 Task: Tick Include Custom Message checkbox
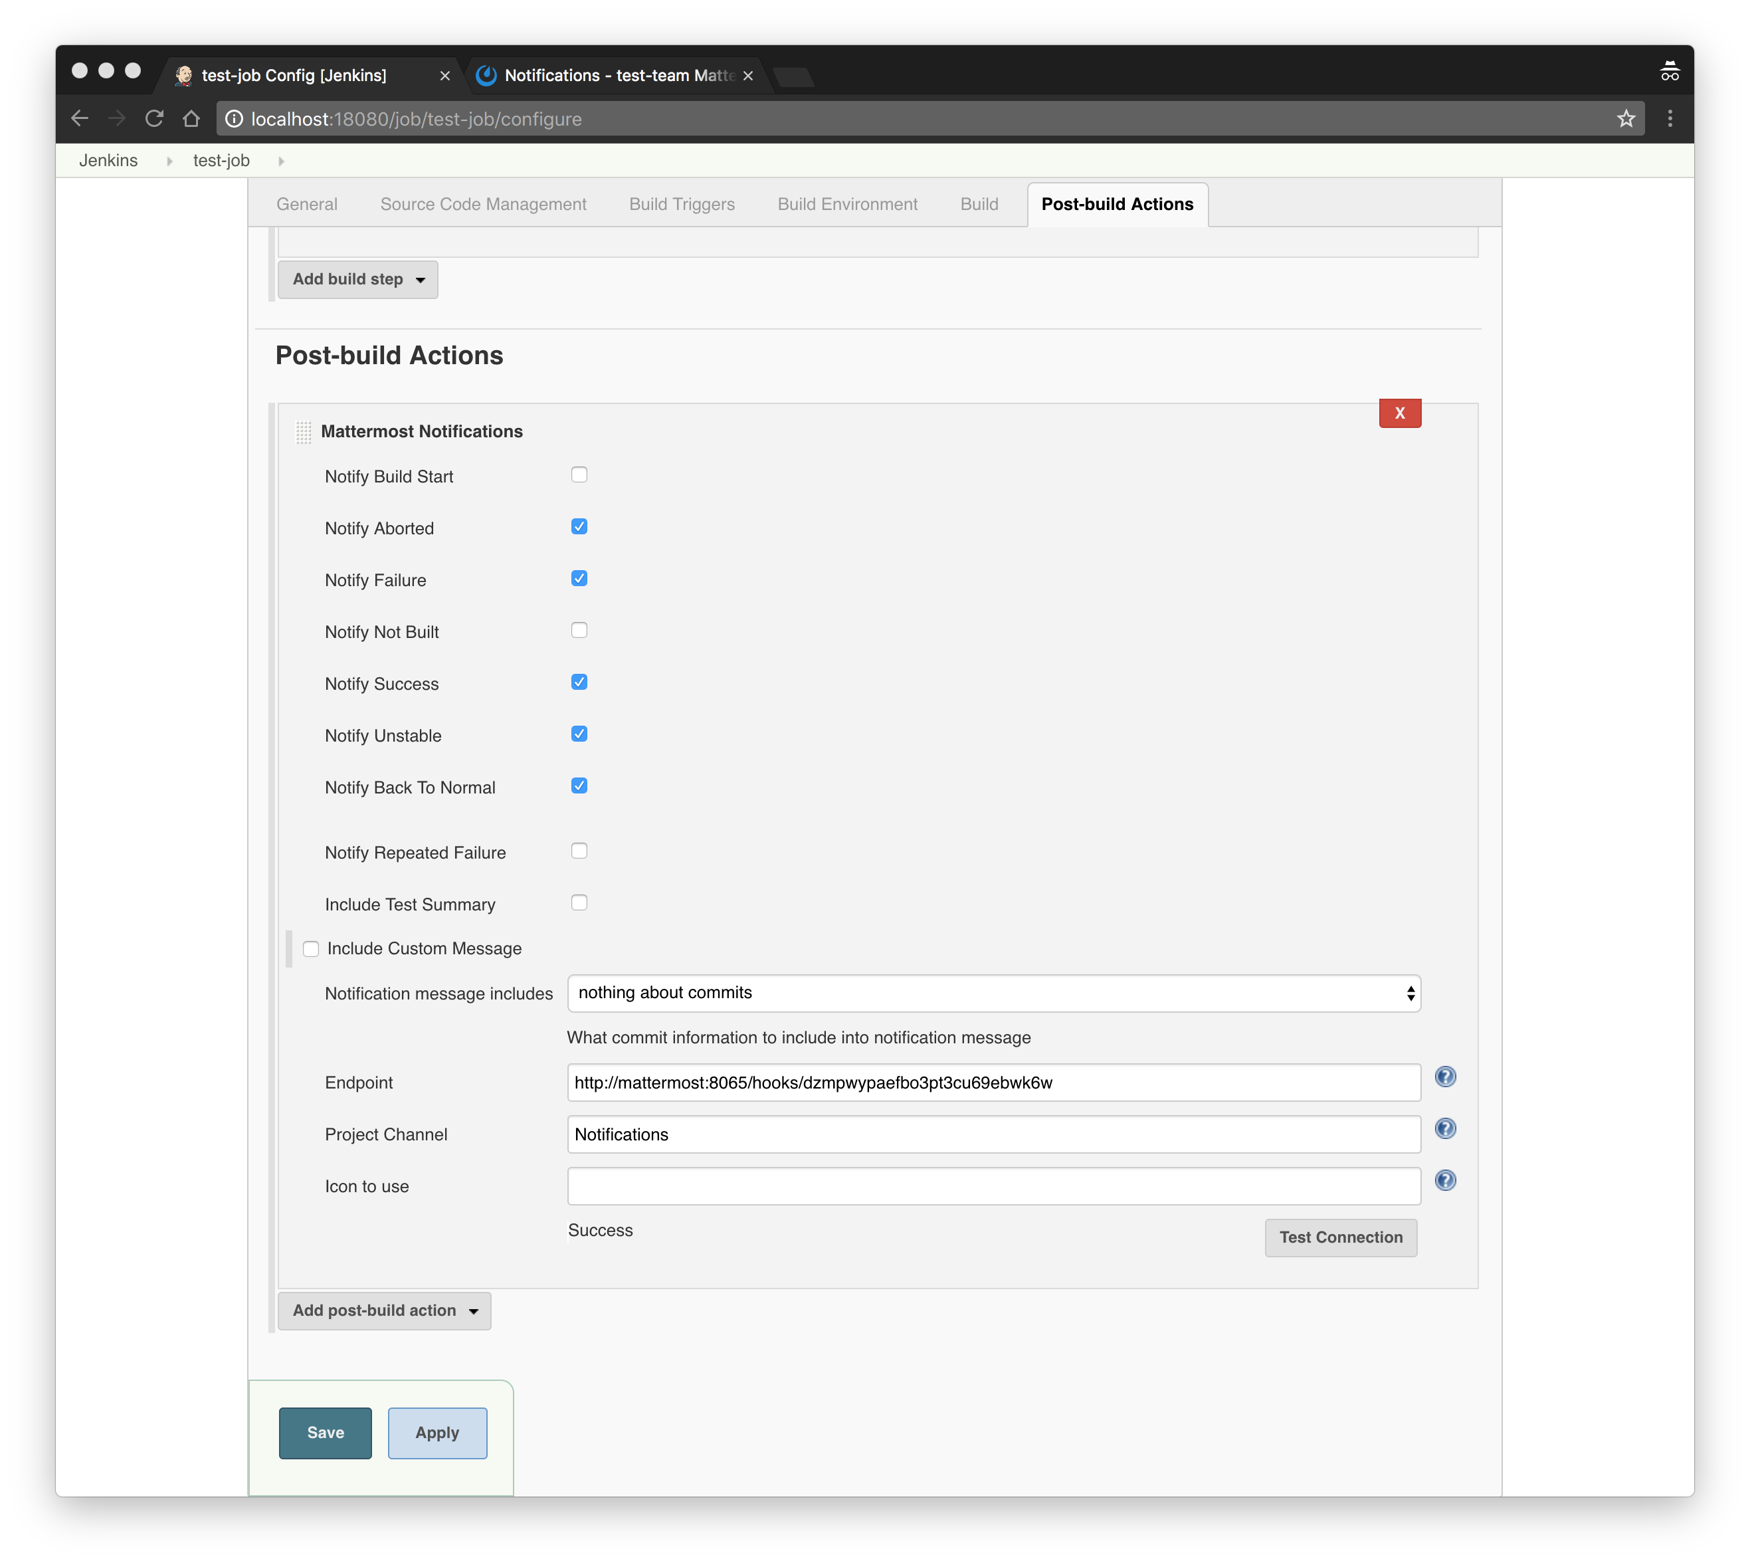[311, 949]
